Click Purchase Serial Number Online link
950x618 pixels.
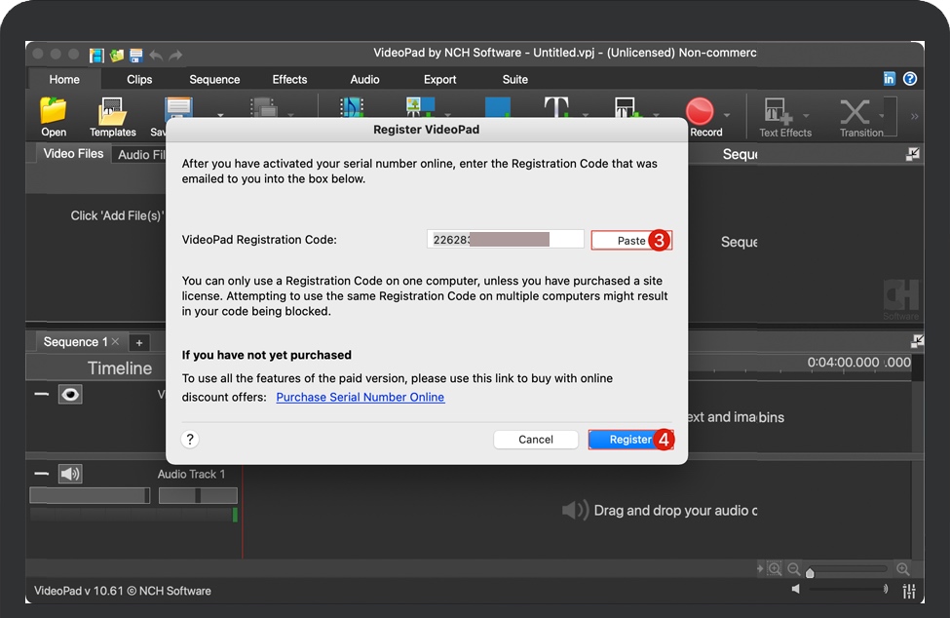[360, 398]
